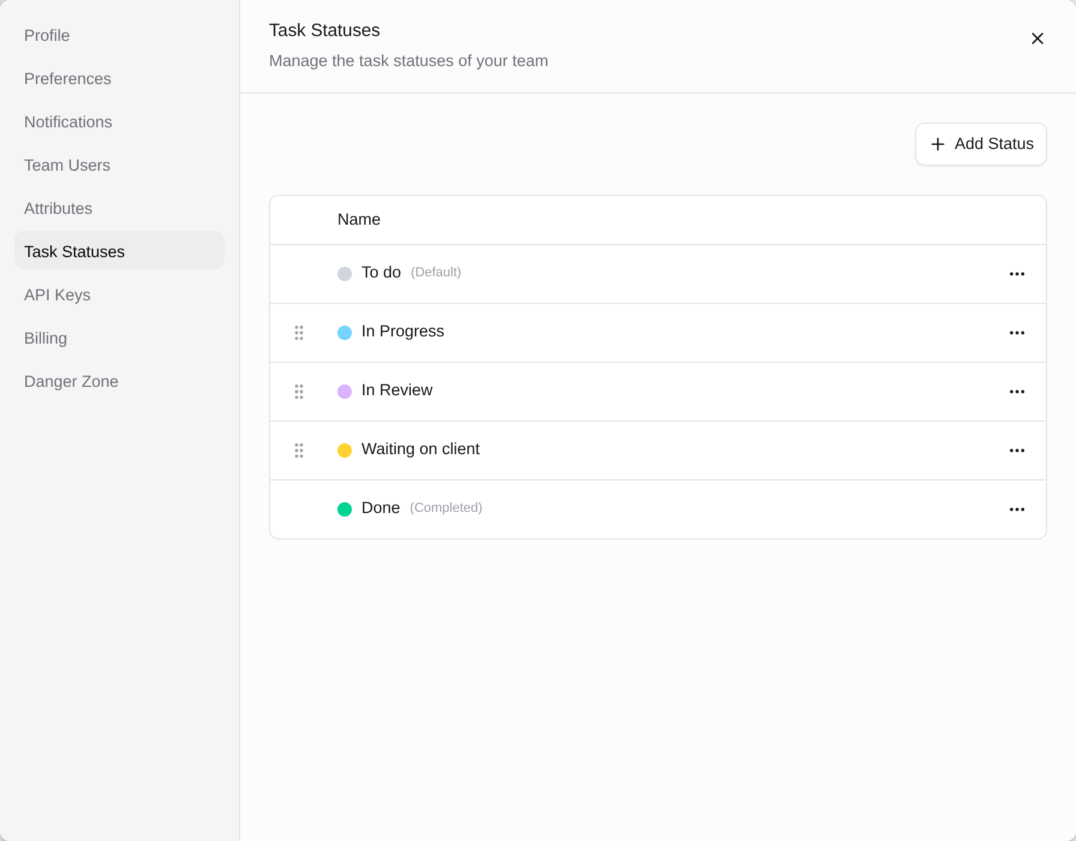Click the yellow dot for Waiting on client
Viewport: 1076px width, 841px height.
click(x=345, y=451)
